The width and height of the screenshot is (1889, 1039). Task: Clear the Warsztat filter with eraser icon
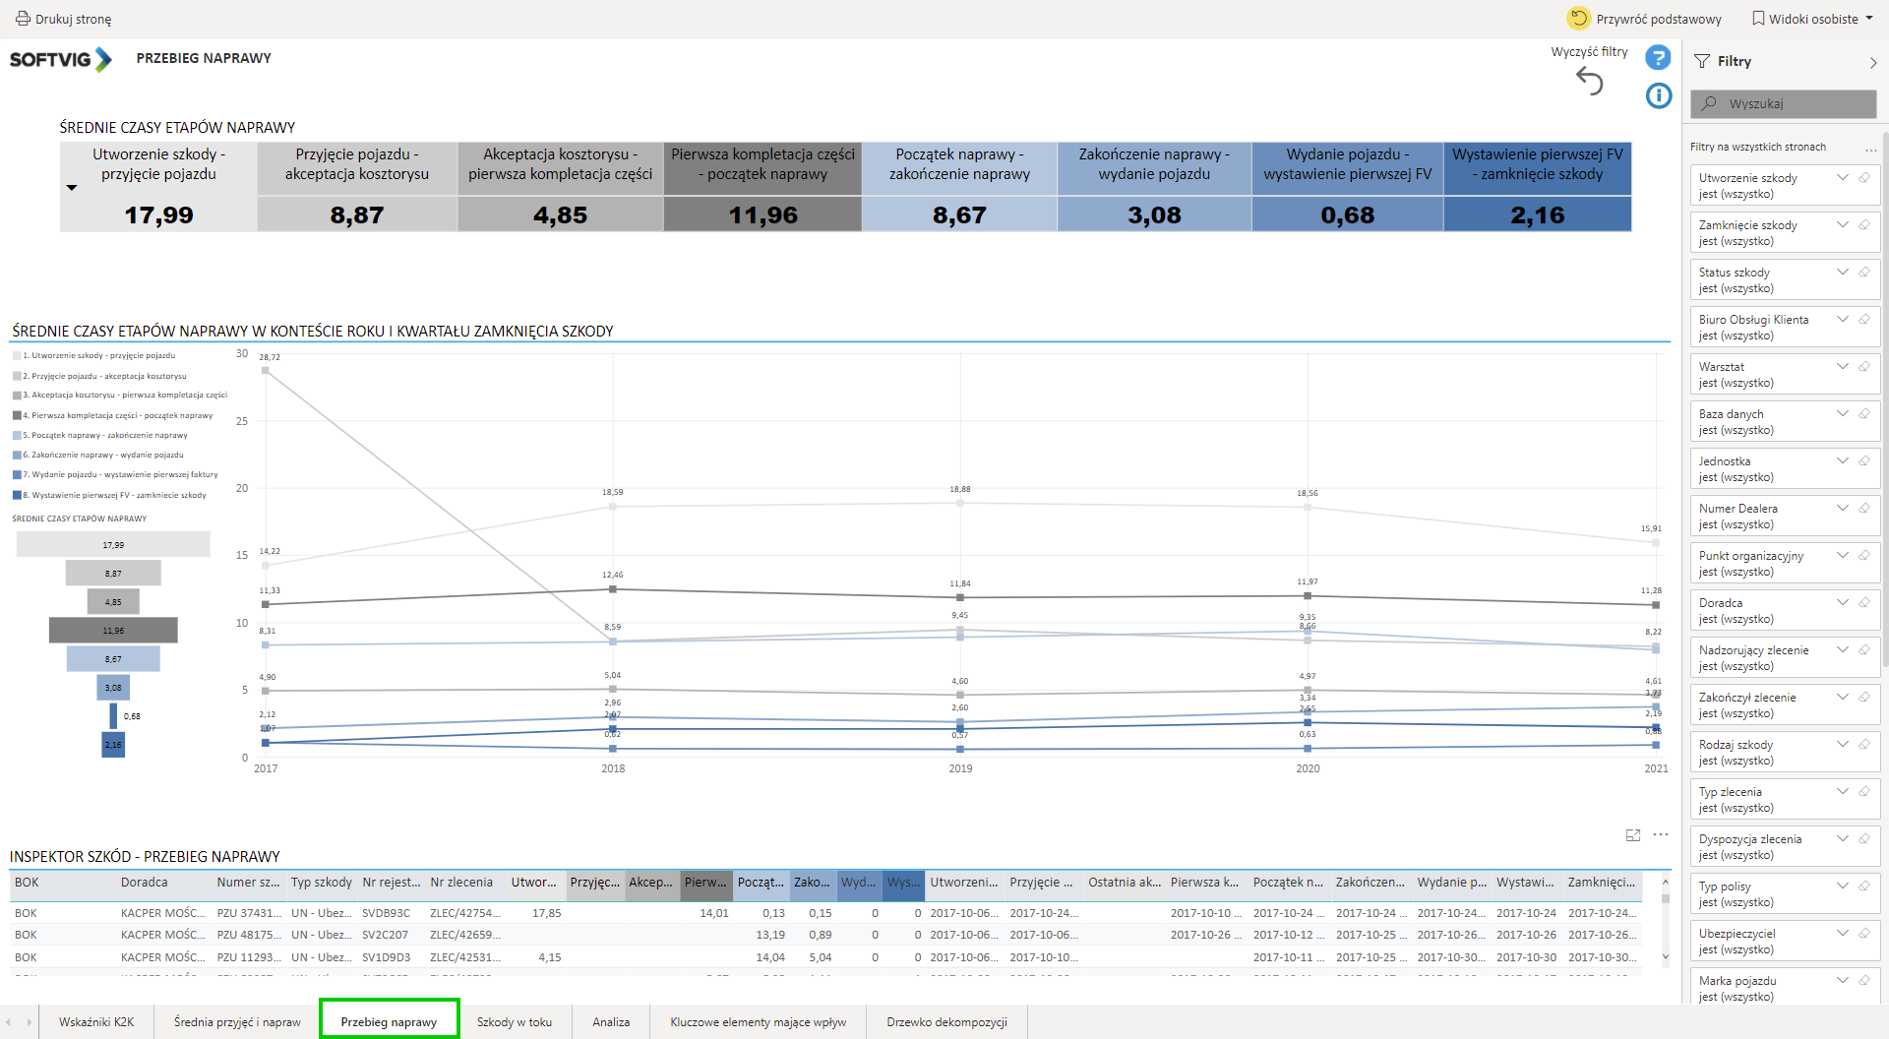tap(1863, 367)
